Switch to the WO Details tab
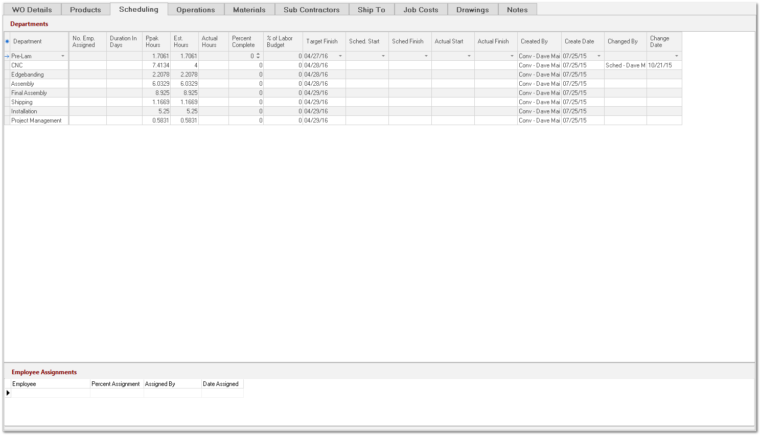 (x=32, y=9)
